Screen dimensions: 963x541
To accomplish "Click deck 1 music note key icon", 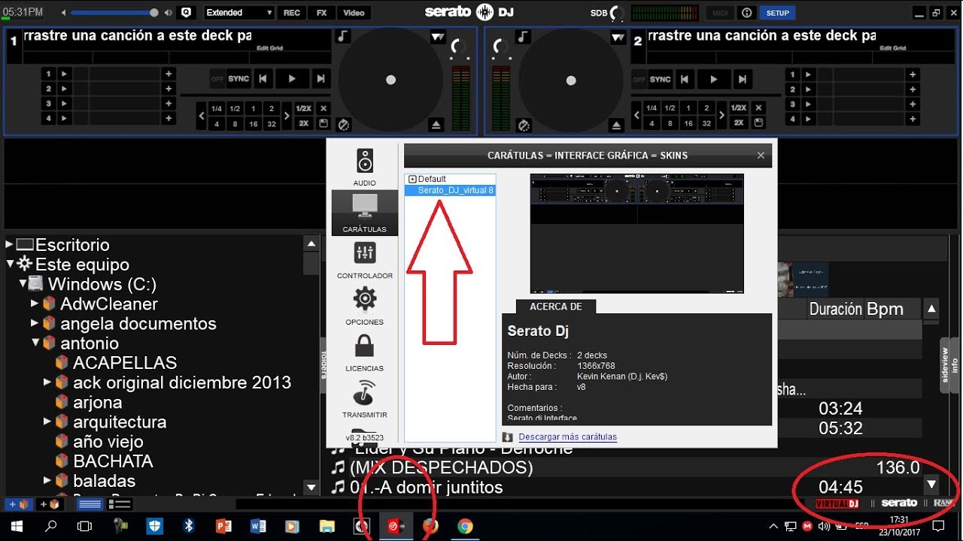I will [343, 36].
